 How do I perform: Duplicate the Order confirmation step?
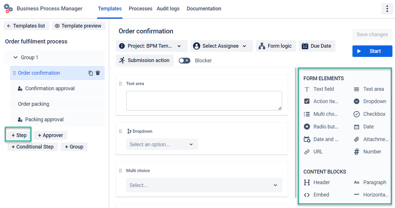click(x=90, y=73)
